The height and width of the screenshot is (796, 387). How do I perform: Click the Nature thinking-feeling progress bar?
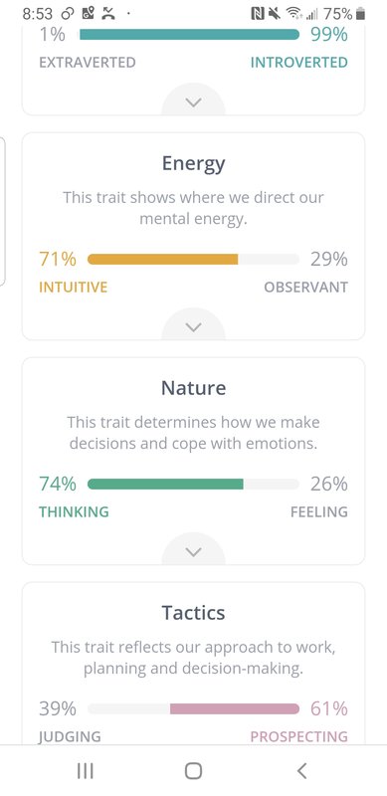193,485
